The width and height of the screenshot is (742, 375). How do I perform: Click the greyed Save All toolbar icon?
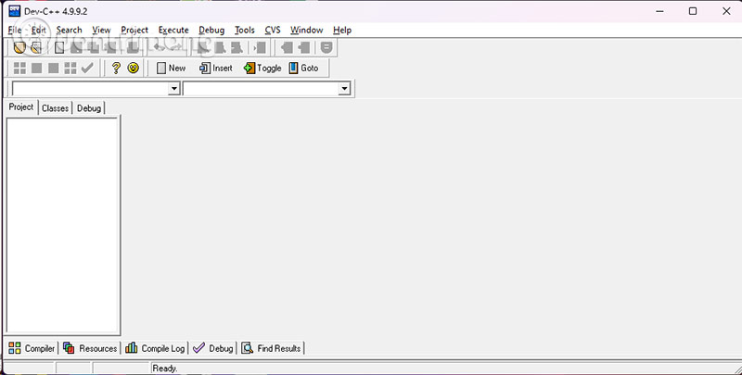tap(94, 48)
